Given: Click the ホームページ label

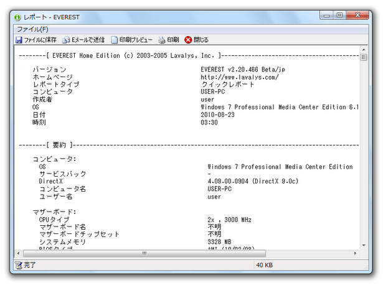Looking at the screenshot, I should [53, 77].
